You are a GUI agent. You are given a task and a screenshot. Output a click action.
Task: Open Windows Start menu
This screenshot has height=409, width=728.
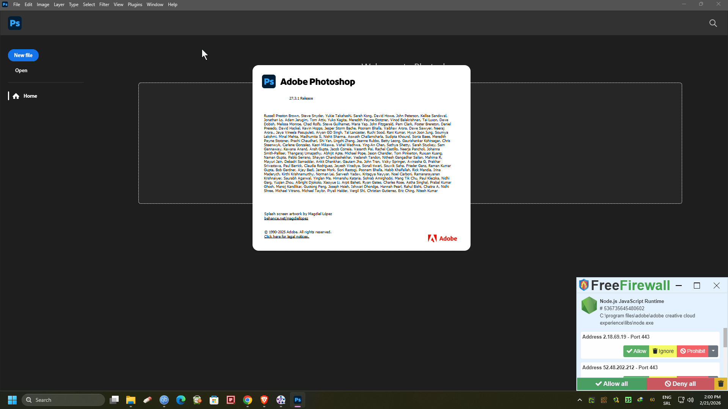point(12,400)
